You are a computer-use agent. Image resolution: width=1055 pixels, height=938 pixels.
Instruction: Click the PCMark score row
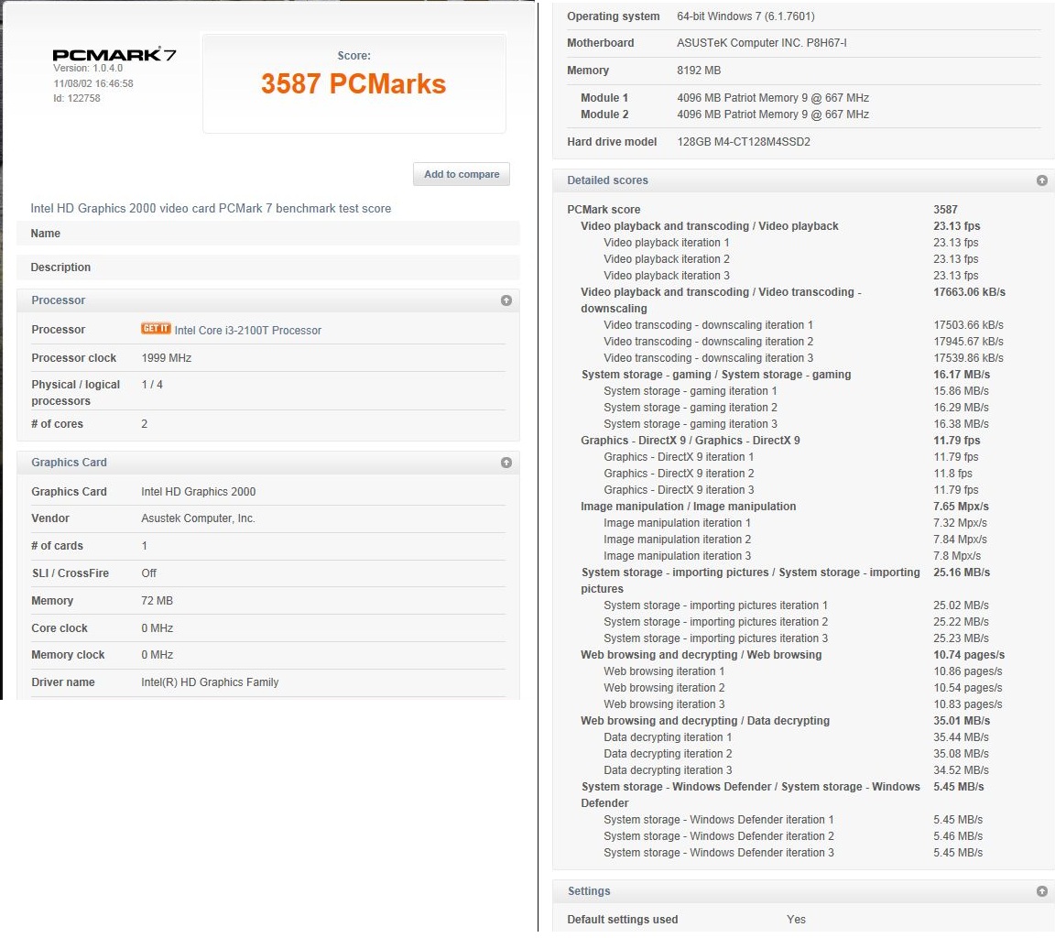[x=762, y=210]
